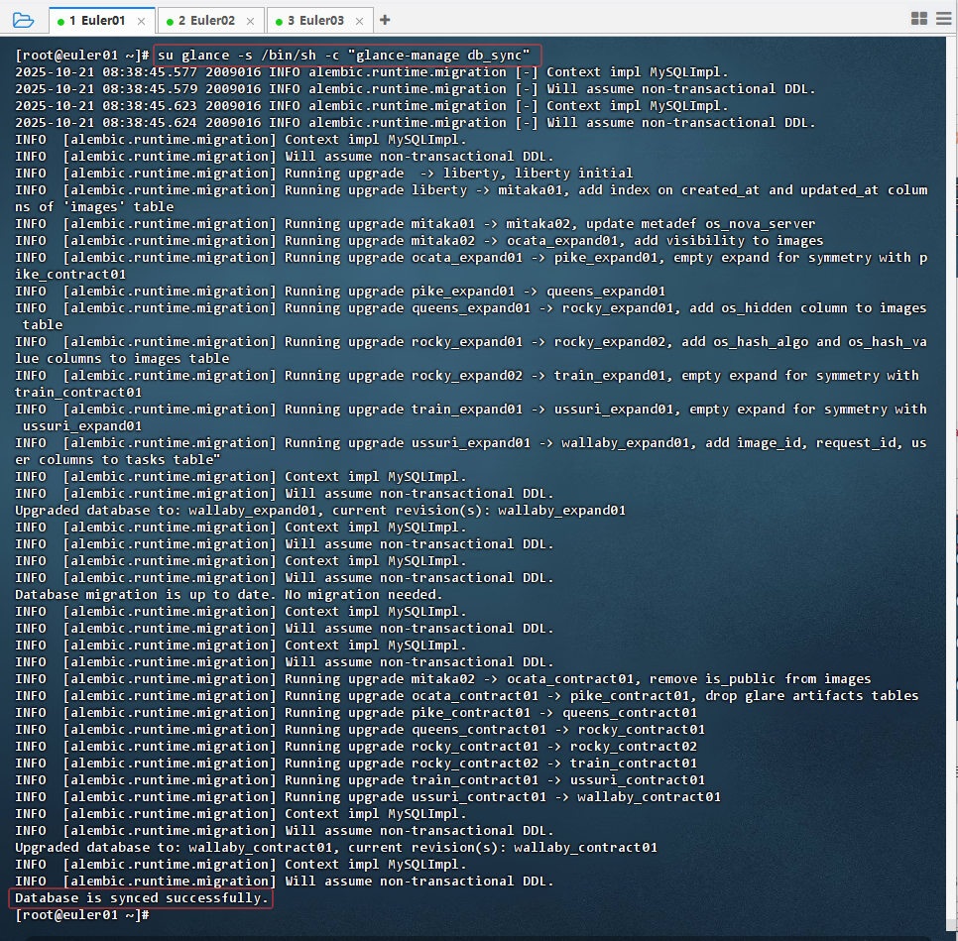Close the Euler03 tab
The width and height of the screenshot is (958, 941).
pyautogui.click(x=359, y=21)
